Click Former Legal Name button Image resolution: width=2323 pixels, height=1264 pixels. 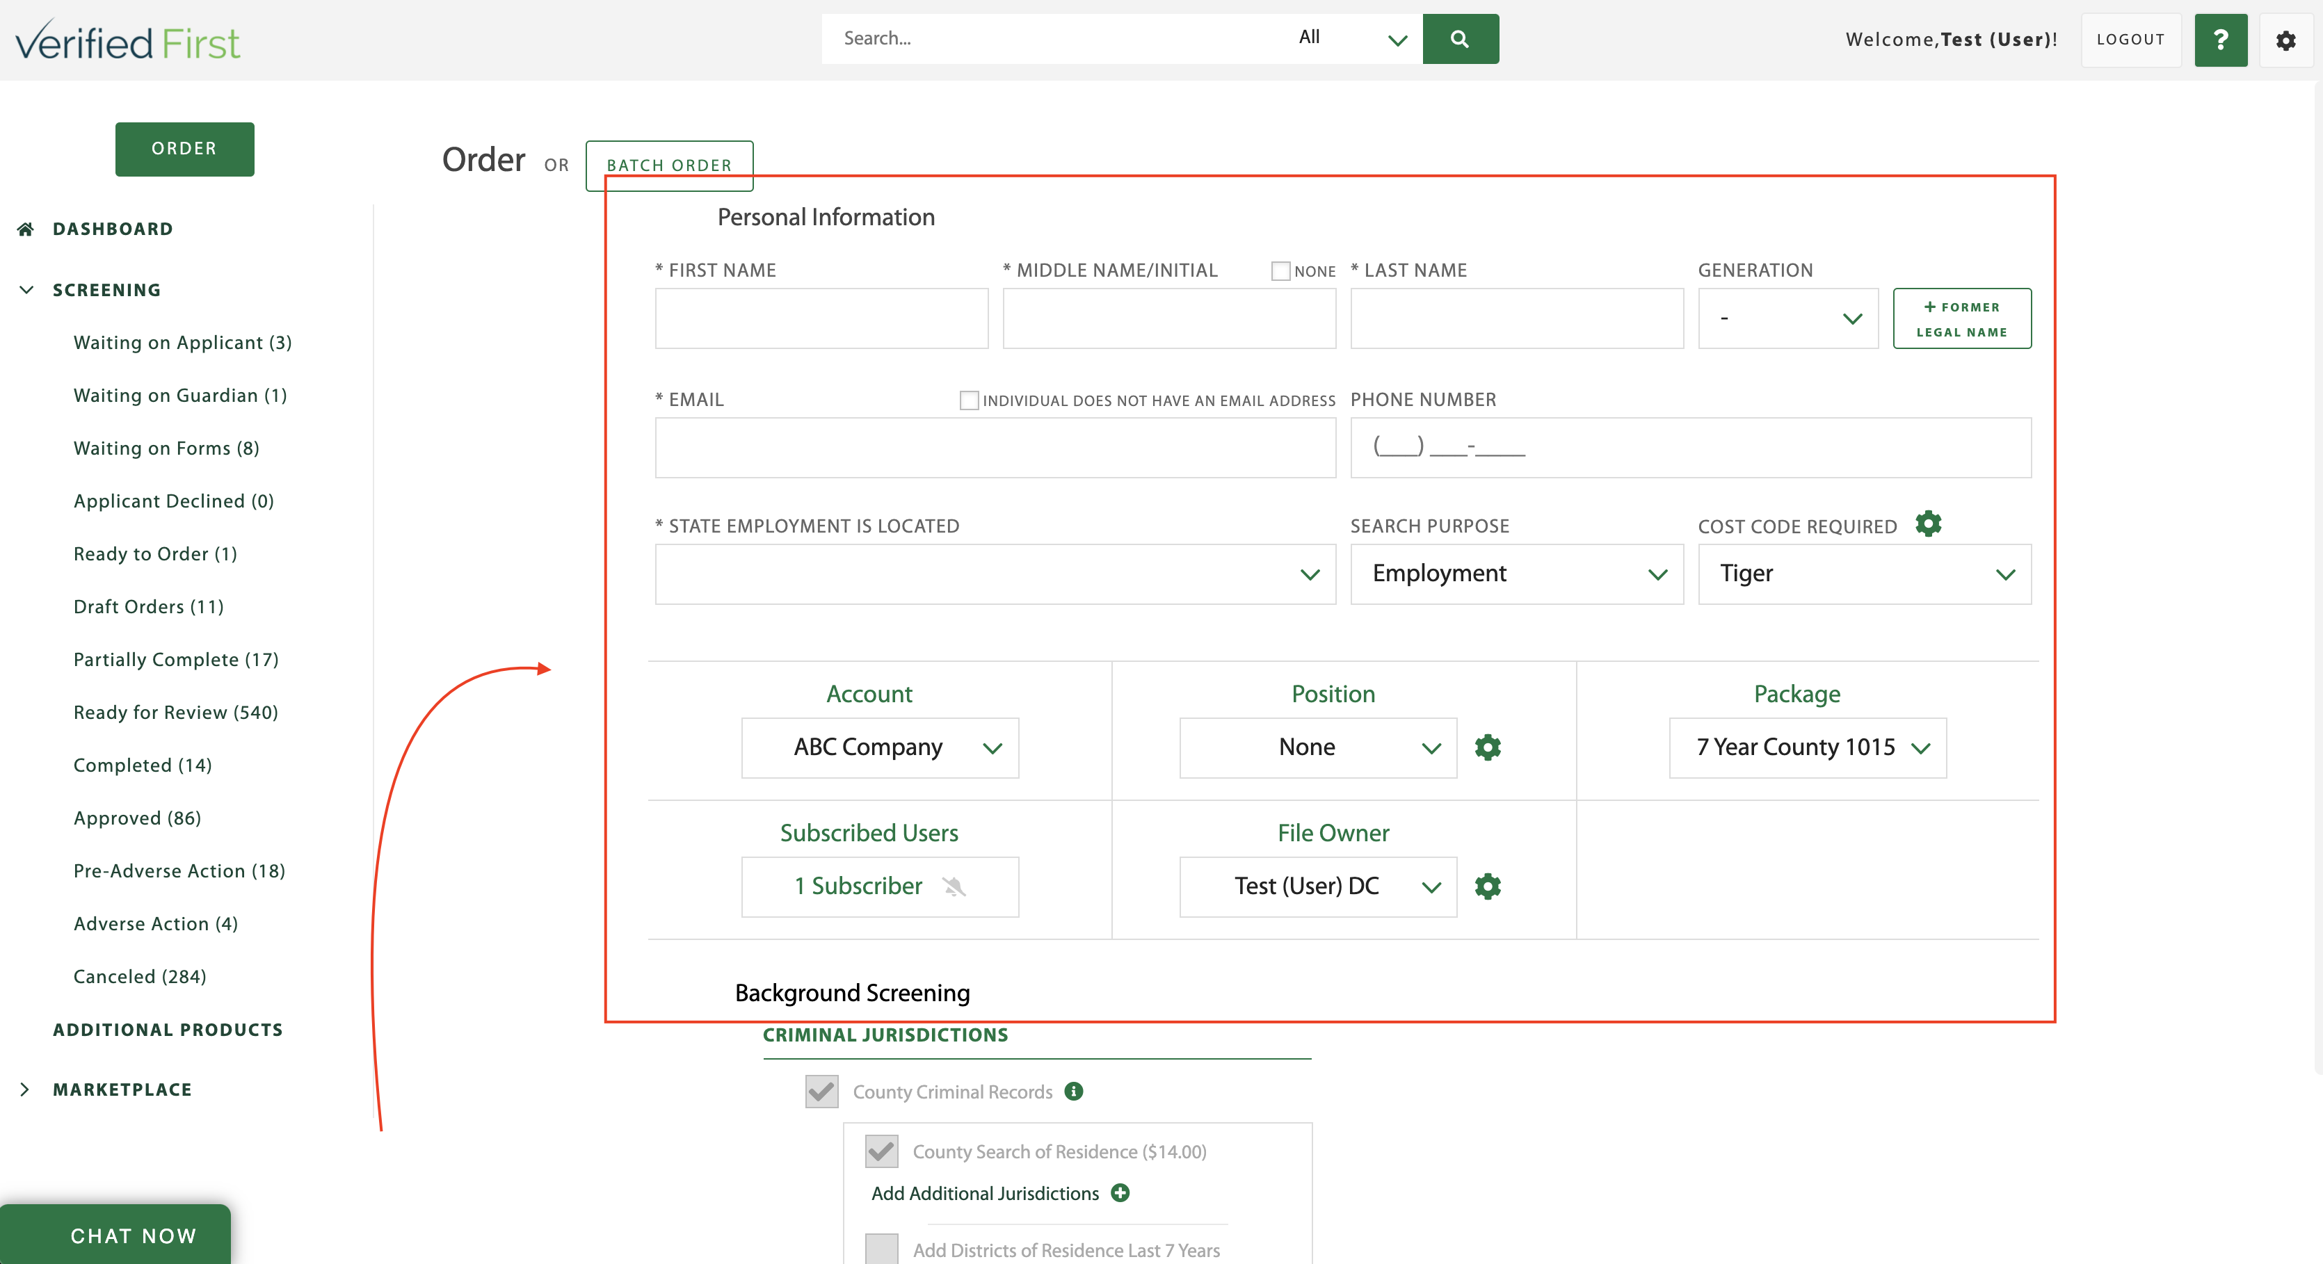point(1962,318)
